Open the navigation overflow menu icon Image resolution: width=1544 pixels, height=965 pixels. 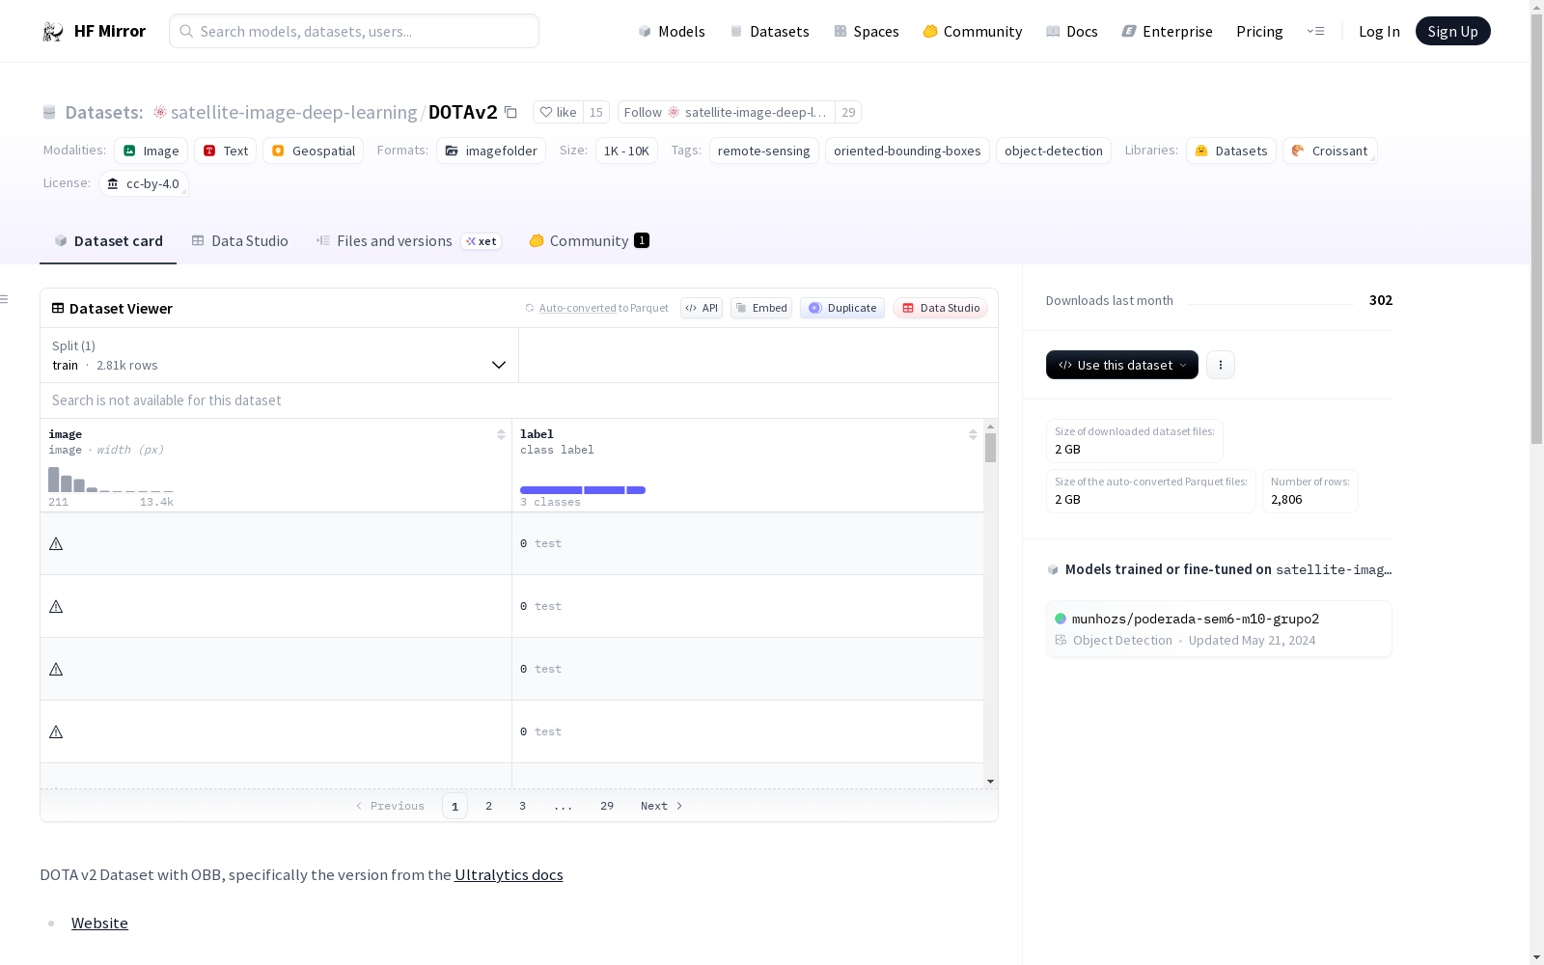1315,31
